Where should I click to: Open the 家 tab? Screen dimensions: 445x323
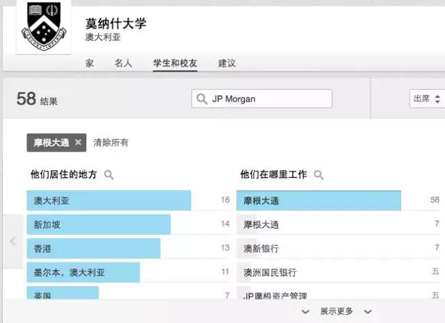click(90, 63)
